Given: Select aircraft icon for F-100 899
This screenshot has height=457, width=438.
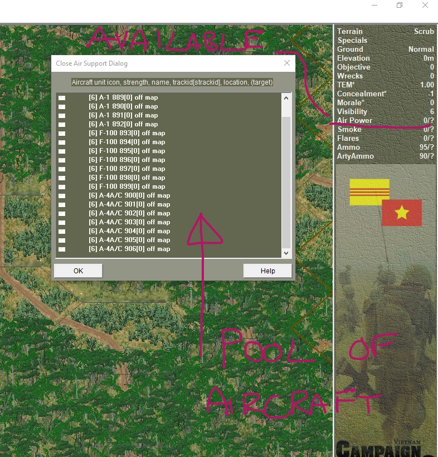Looking at the screenshot, I should coord(62,186).
